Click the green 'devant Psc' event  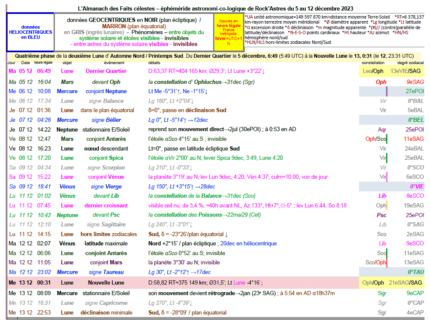pos(106,215)
